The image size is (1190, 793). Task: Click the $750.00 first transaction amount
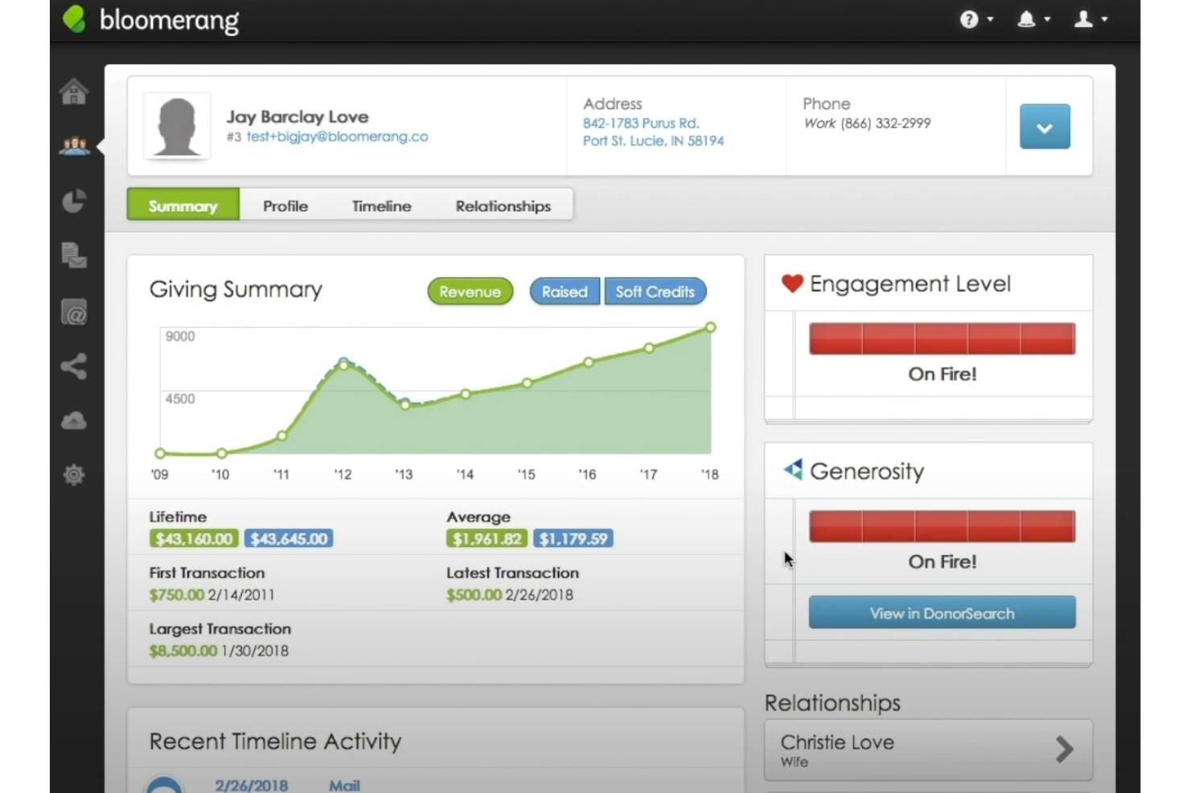tap(177, 595)
